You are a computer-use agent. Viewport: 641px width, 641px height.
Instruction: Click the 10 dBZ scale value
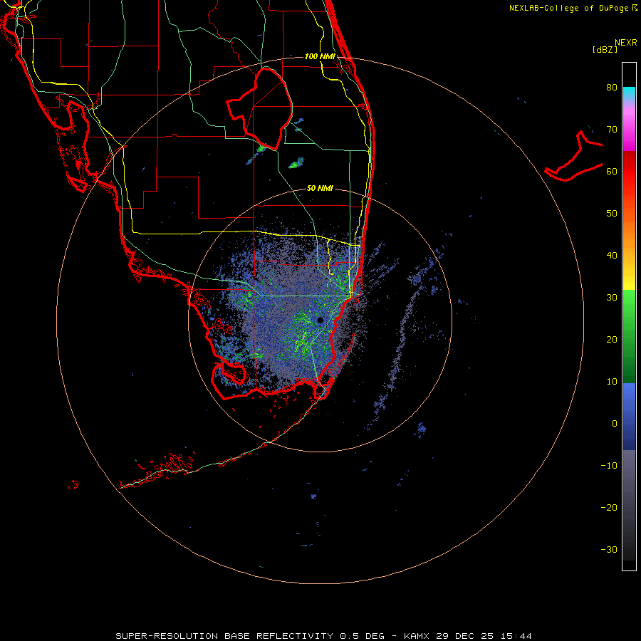click(612, 382)
